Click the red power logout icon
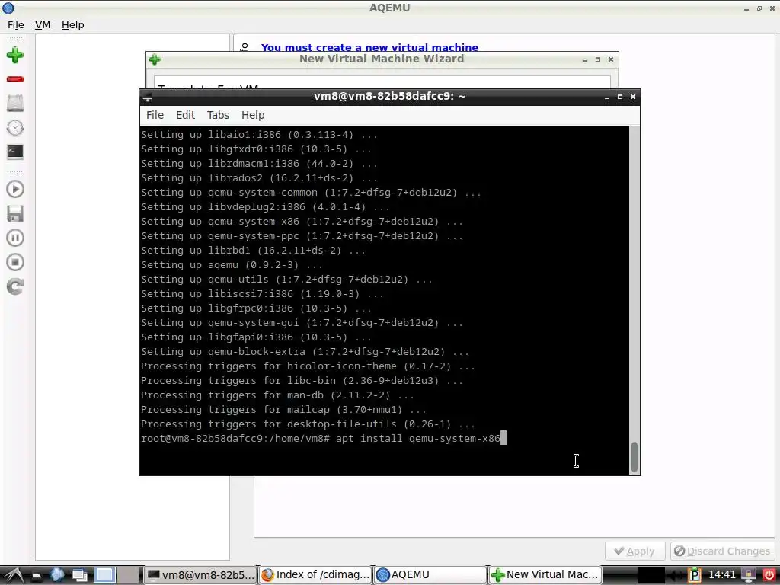This screenshot has width=780, height=585. [x=769, y=576]
